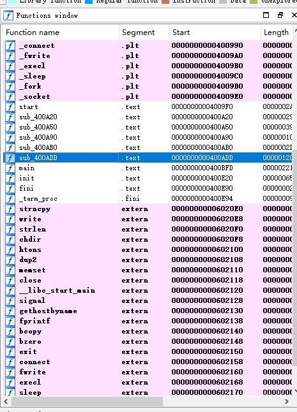The width and height of the screenshot is (297, 412).
Task: Float the Functions window panel
Action: (x=280, y=15)
